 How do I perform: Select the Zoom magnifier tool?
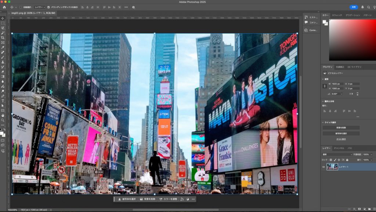click(x=3, y=120)
